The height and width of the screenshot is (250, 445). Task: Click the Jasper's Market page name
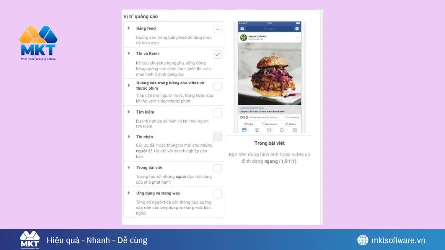point(257,36)
